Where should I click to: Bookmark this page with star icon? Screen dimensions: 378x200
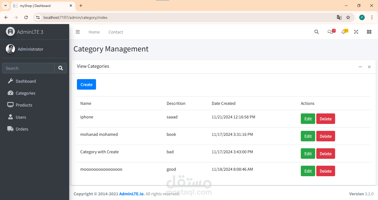pyautogui.click(x=348, y=17)
